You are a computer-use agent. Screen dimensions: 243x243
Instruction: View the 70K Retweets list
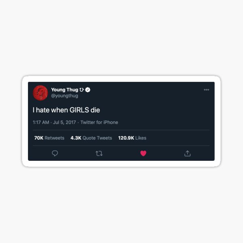click(x=49, y=138)
